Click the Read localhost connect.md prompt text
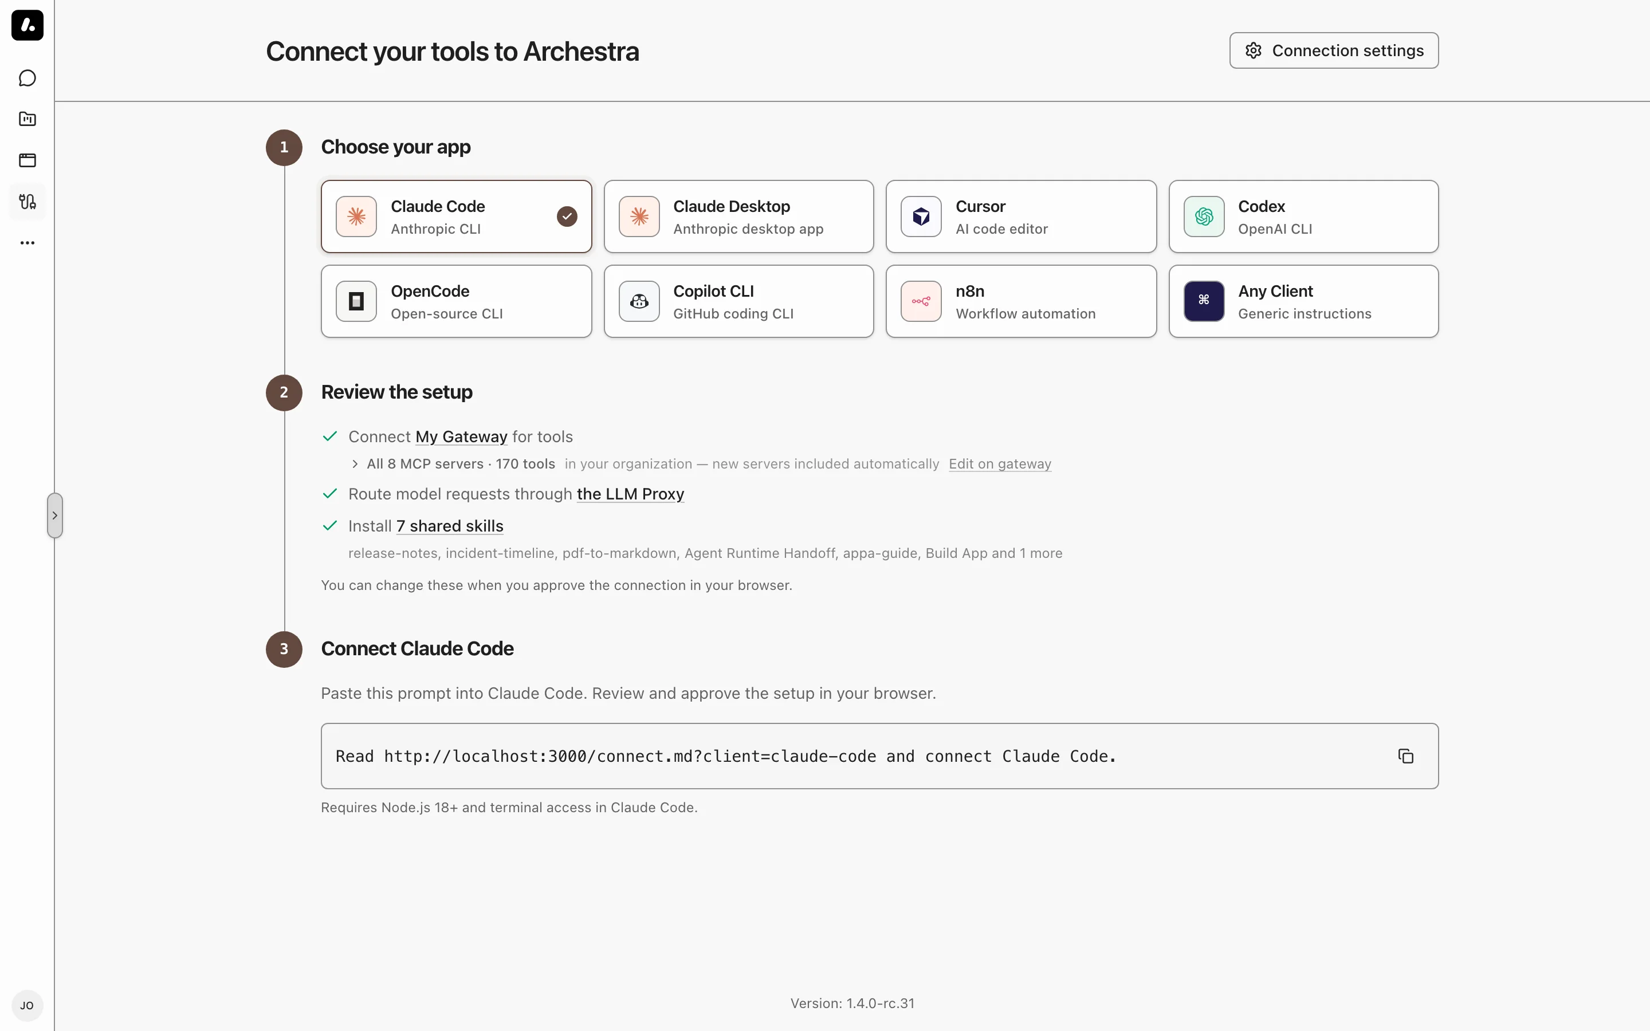 [726, 756]
